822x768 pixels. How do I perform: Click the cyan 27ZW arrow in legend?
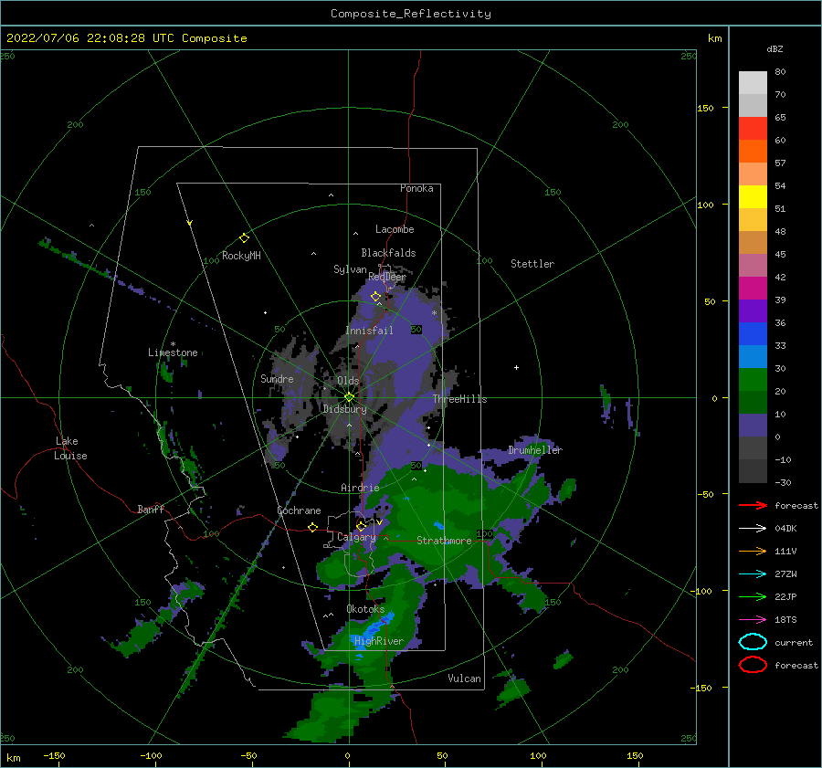click(x=753, y=573)
